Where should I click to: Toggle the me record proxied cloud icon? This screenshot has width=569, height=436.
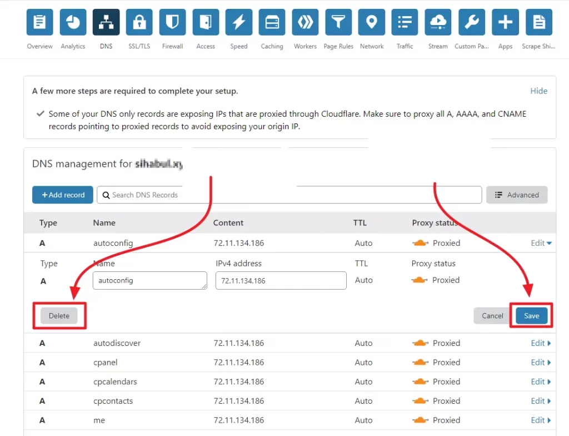pyautogui.click(x=420, y=420)
